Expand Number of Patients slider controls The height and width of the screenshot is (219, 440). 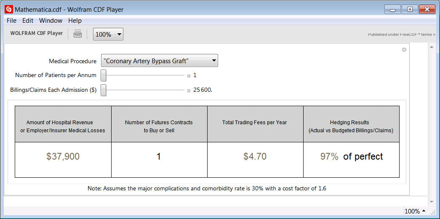[x=189, y=76]
